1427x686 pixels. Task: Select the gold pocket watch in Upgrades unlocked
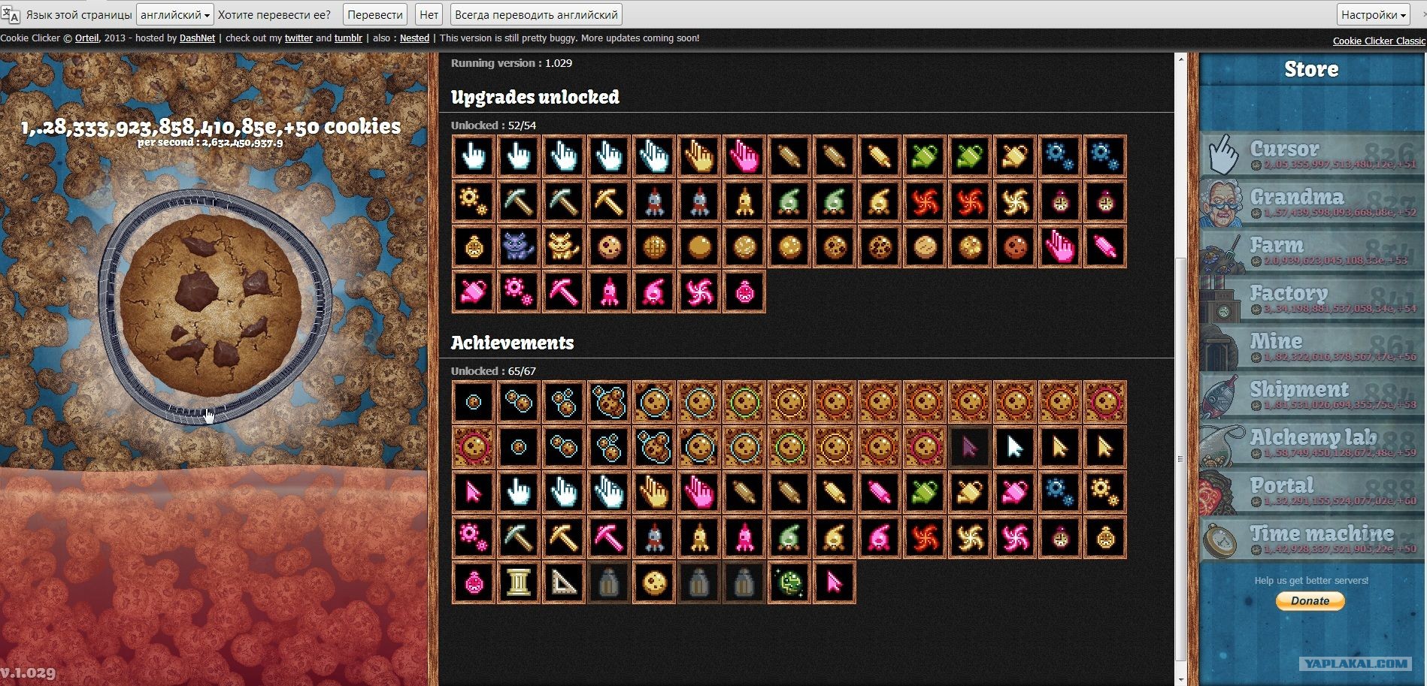tap(474, 246)
